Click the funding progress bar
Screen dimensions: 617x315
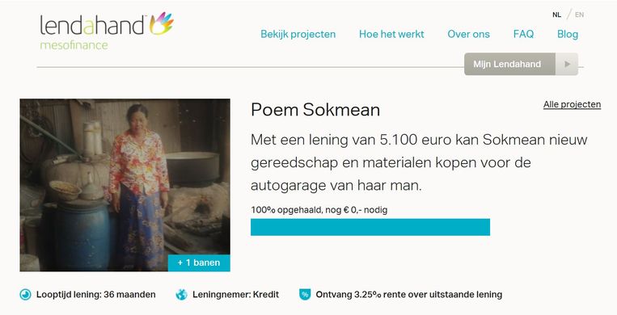click(x=370, y=227)
